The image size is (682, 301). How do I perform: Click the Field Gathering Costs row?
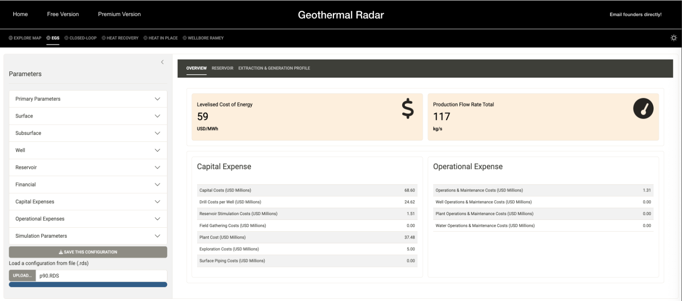307,226
